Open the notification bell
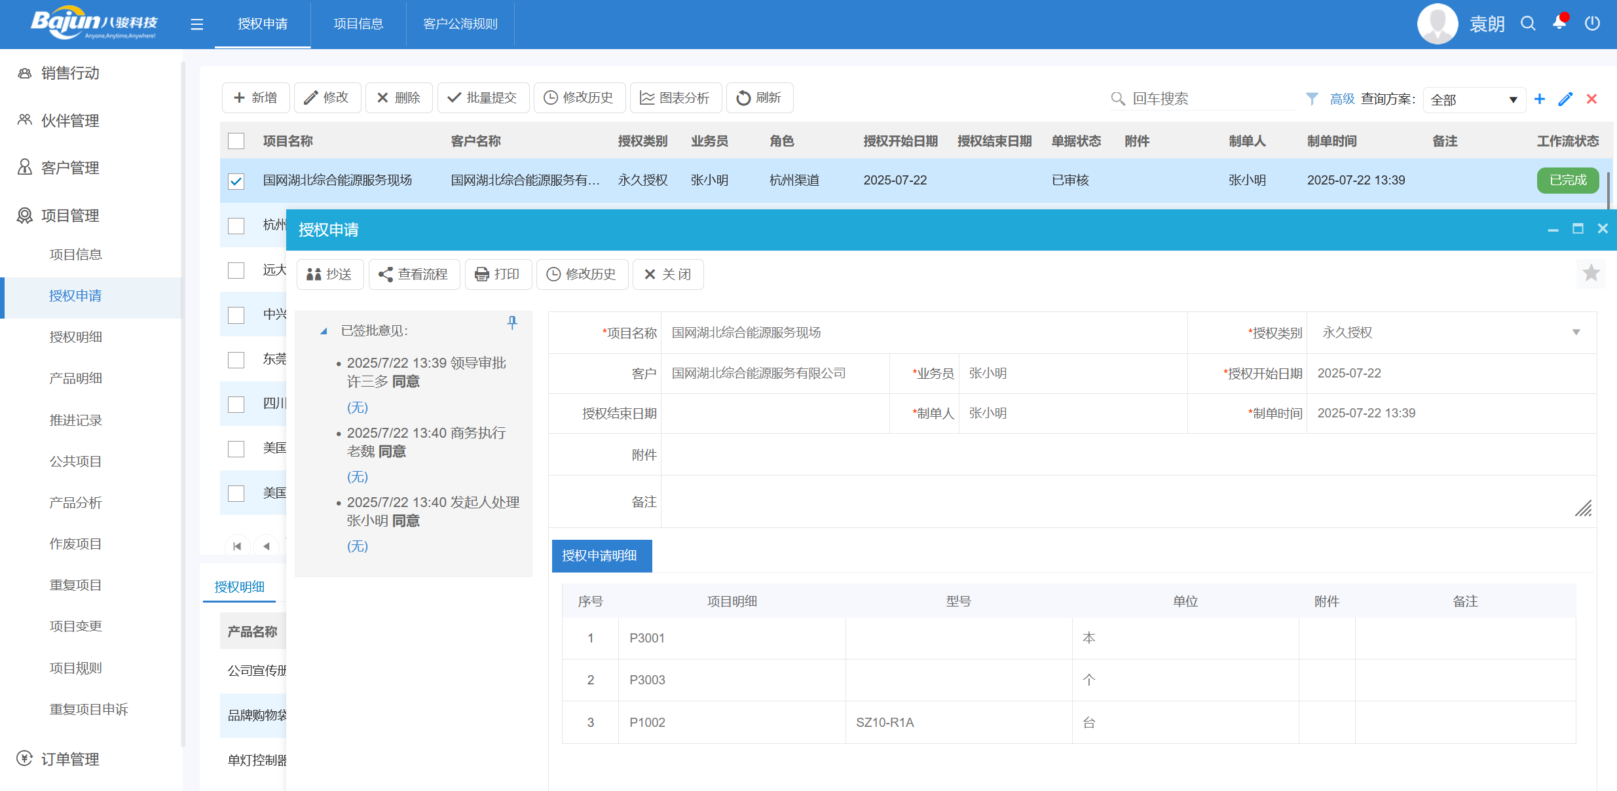 (1559, 24)
